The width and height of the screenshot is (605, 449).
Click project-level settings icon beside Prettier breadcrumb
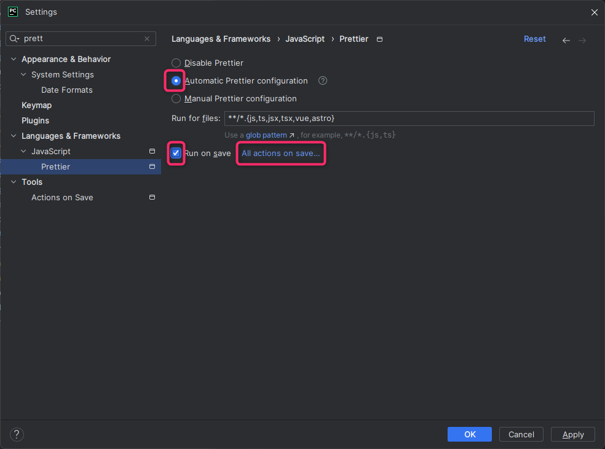click(x=380, y=39)
